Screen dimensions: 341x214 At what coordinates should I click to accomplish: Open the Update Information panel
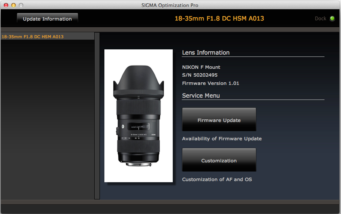tap(47, 18)
